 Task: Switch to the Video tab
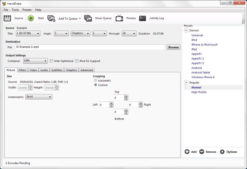(x=33, y=70)
